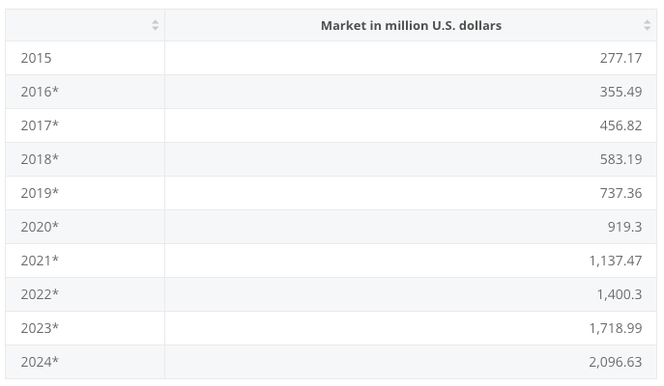Select the 2016* row label
The width and height of the screenshot is (664, 386).
(x=40, y=92)
